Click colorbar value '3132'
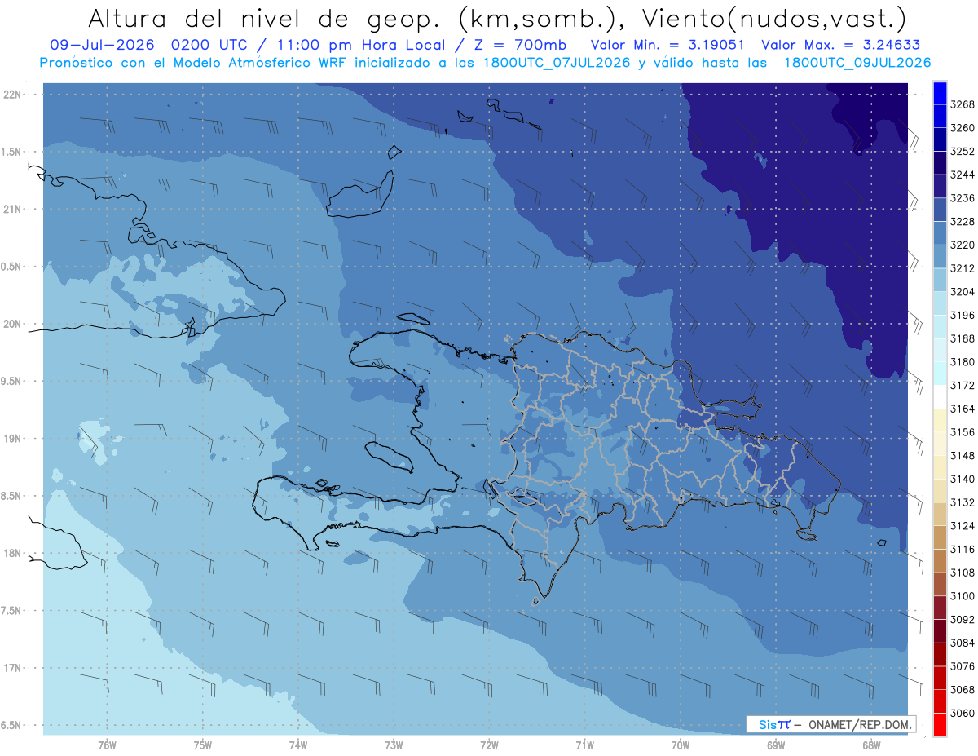 coord(963,502)
